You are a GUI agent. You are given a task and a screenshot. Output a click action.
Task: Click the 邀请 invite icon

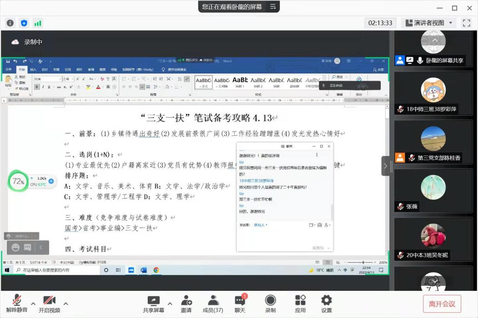click(x=186, y=301)
